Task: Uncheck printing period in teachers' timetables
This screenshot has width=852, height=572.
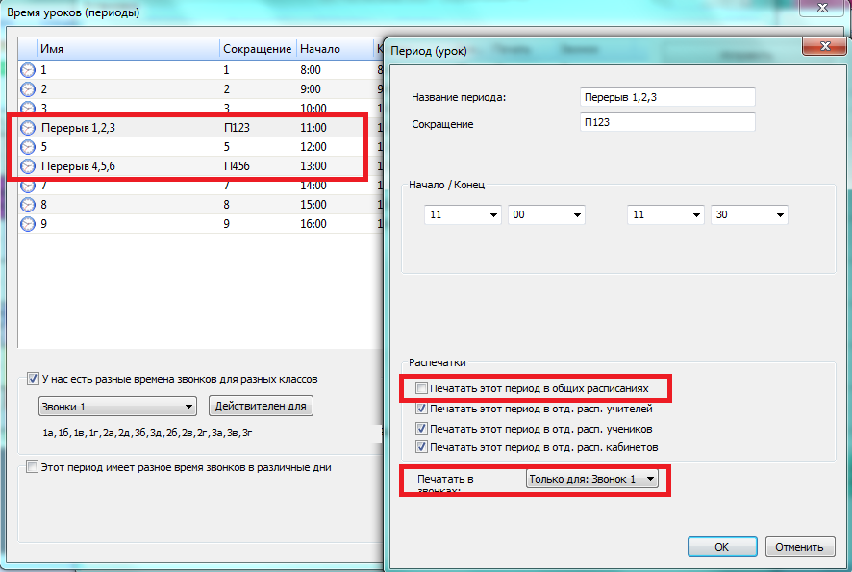Action: 421,410
